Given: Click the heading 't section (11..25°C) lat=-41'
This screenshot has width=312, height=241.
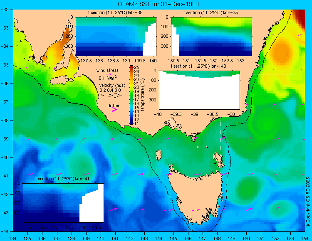Looking at the screenshot, I should coord(62,179).
